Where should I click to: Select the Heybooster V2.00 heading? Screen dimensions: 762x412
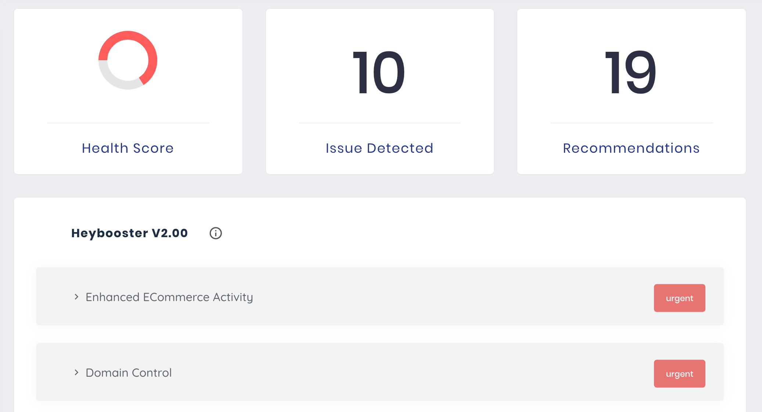(x=129, y=233)
